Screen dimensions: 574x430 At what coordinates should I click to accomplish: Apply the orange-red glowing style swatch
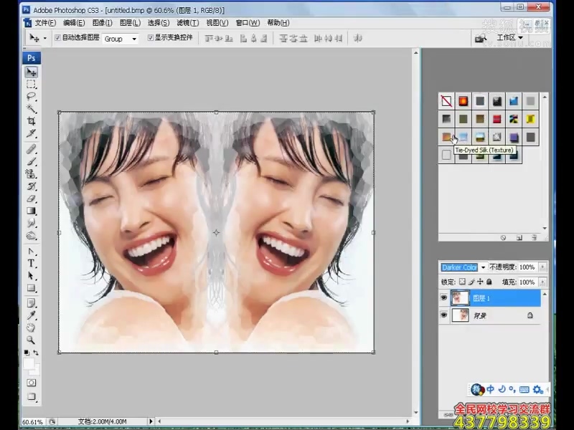[463, 100]
